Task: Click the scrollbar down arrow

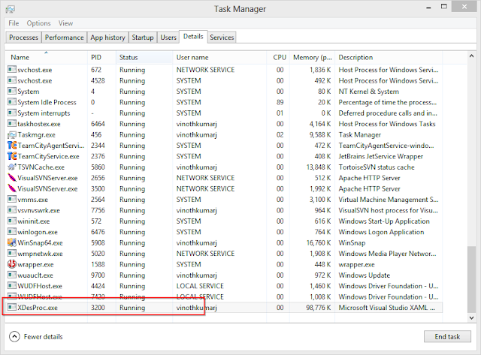Action: click(471, 318)
